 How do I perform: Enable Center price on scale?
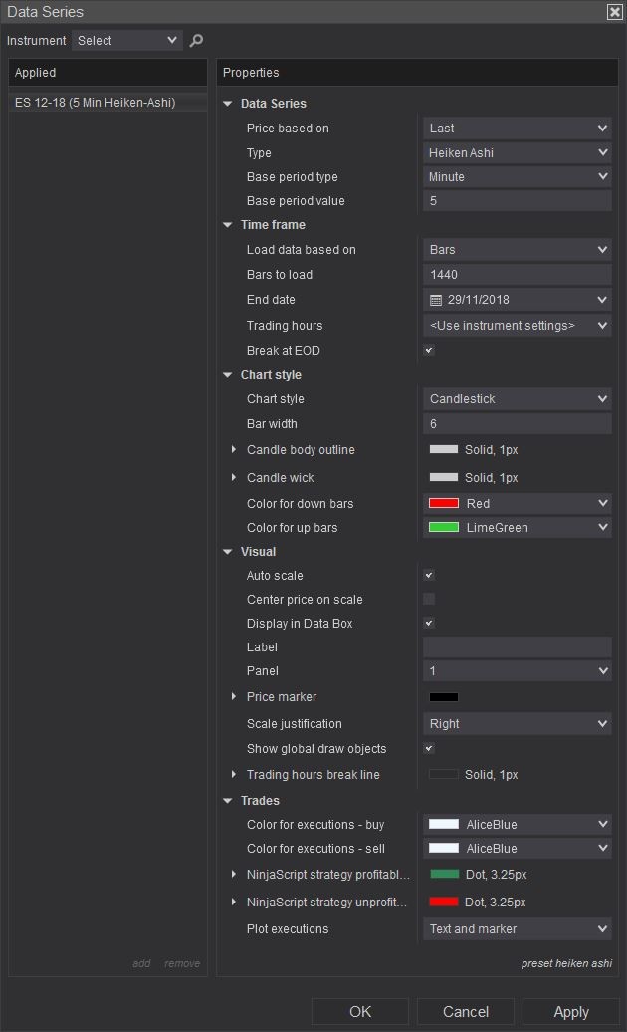pos(429,600)
